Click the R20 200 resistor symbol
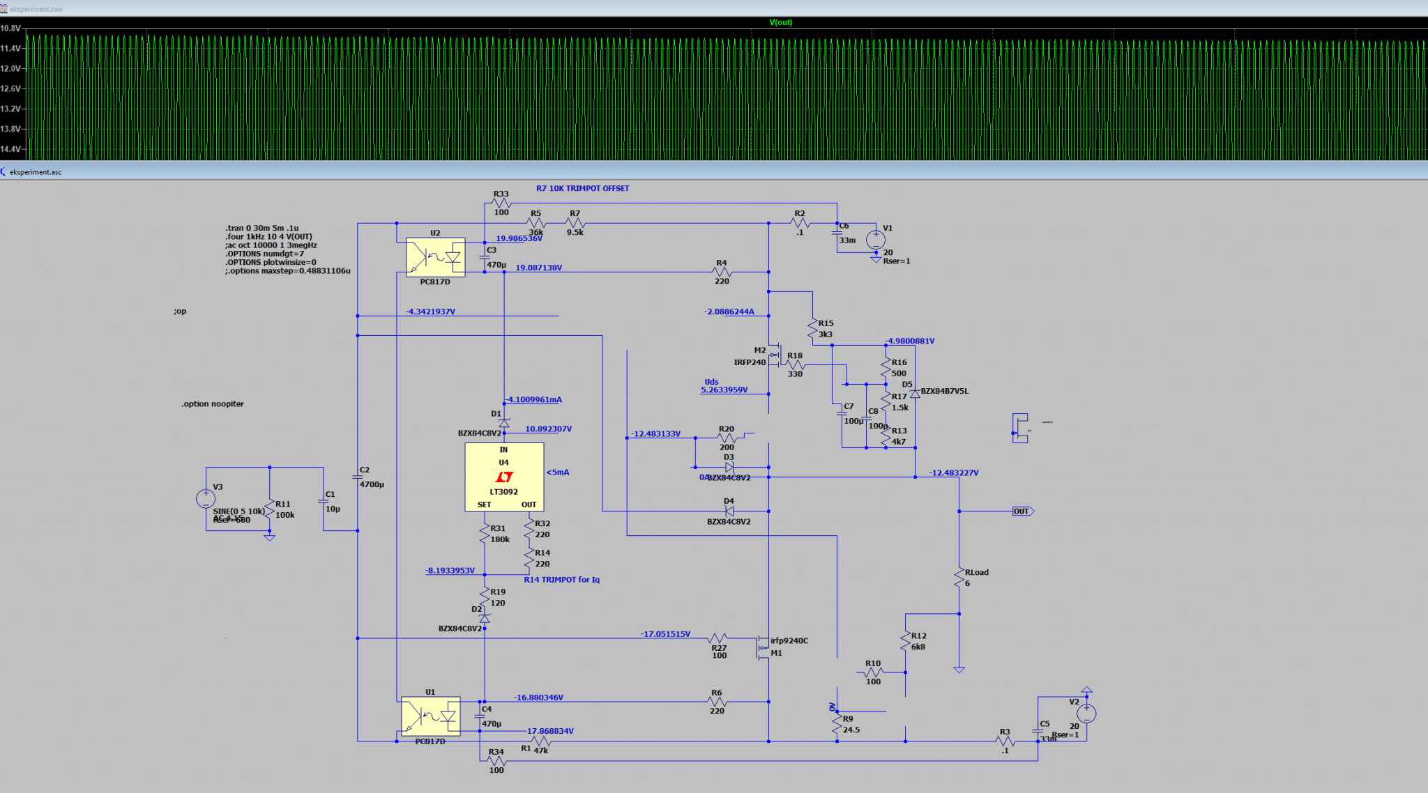Viewport: 1428px width, 793px height. tap(727, 438)
